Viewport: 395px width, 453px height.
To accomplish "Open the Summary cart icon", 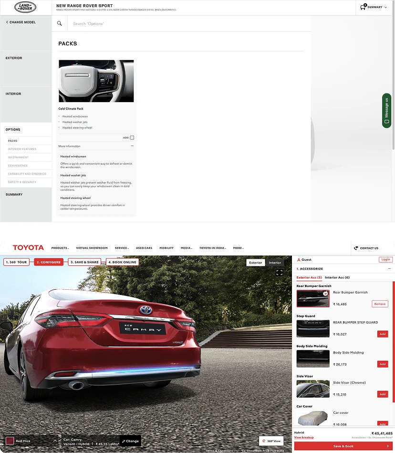I will (x=363, y=7).
